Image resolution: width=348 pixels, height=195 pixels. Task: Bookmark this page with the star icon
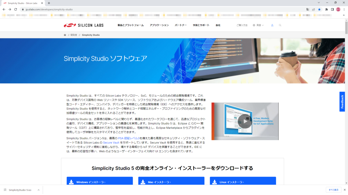tap(319, 9)
